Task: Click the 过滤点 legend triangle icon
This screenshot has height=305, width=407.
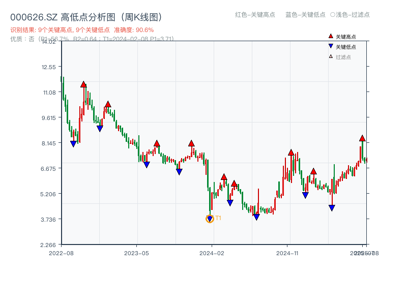Action: pyautogui.click(x=331, y=56)
